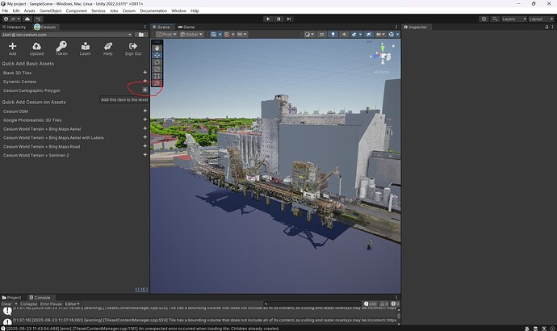Viewport: 557px width, 331px height.
Task: Sign Out of Cesium ion
Action: tap(133, 48)
